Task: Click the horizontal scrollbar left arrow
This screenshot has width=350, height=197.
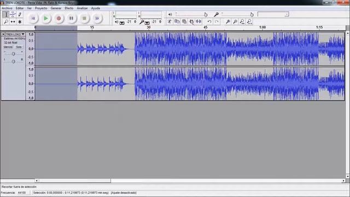Action: tap(37, 181)
